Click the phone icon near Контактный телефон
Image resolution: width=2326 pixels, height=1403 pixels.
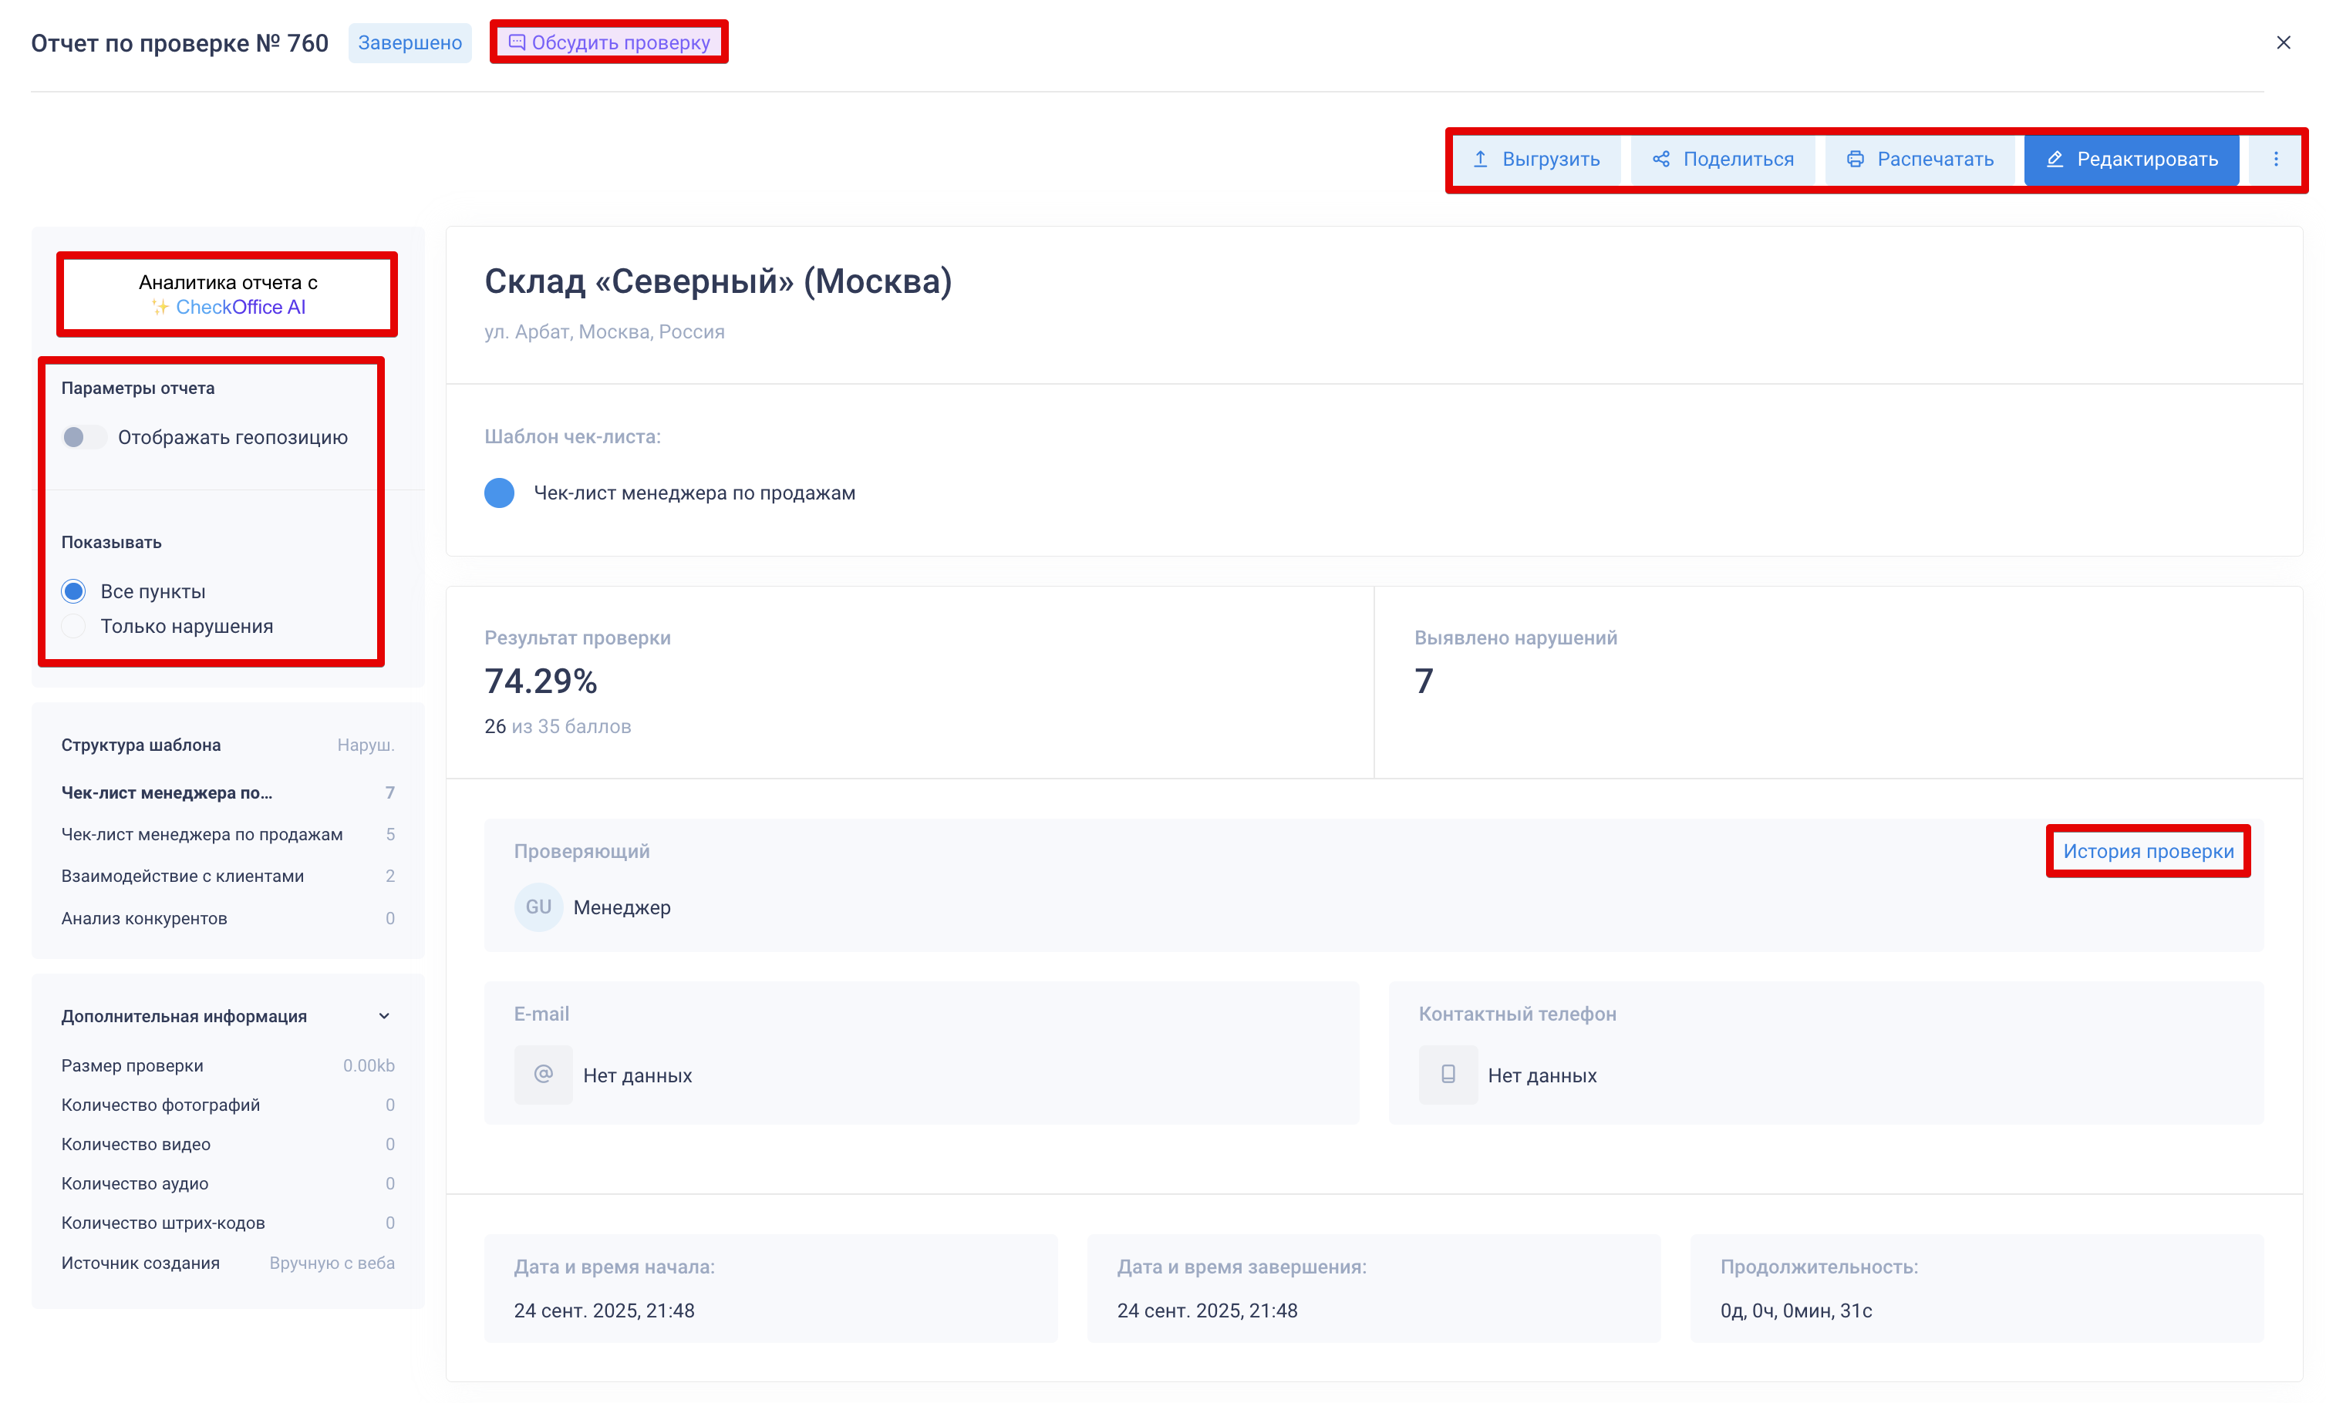tap(1447, 1074)
